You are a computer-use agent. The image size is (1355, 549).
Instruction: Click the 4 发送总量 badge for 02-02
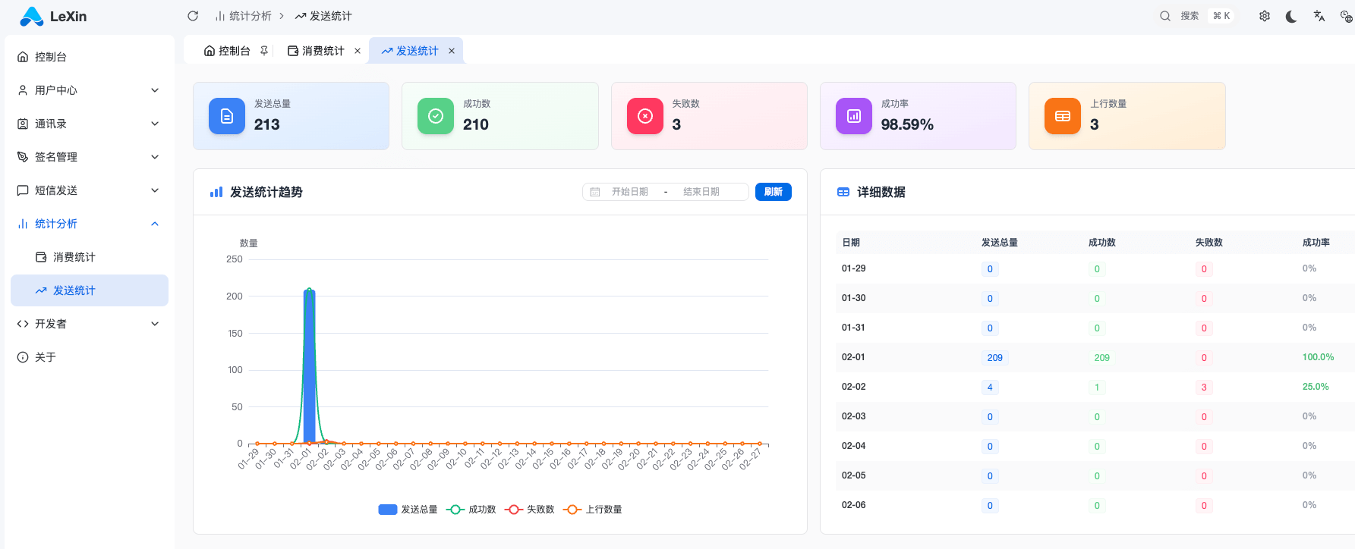click(x=990, y=387)
